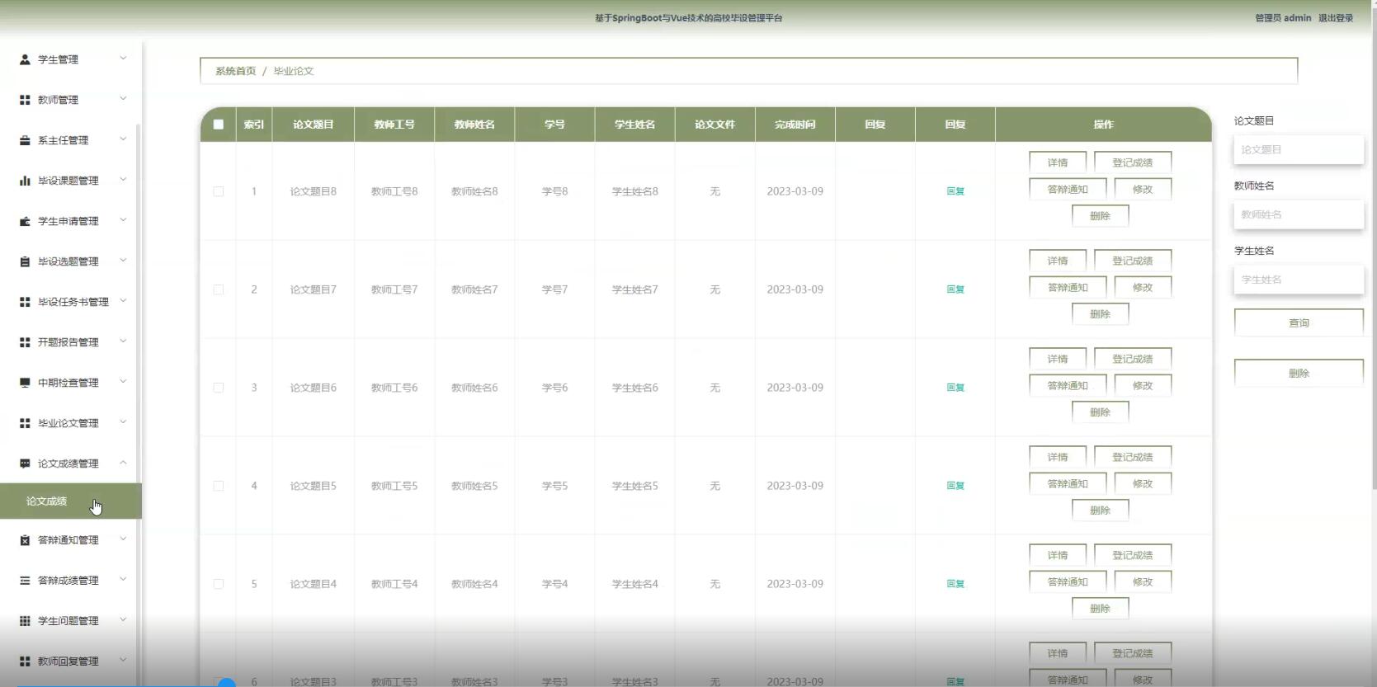Expand the 答辩通知管理 menu chevron
This screenshot has width=1377, height=687.
123,539
